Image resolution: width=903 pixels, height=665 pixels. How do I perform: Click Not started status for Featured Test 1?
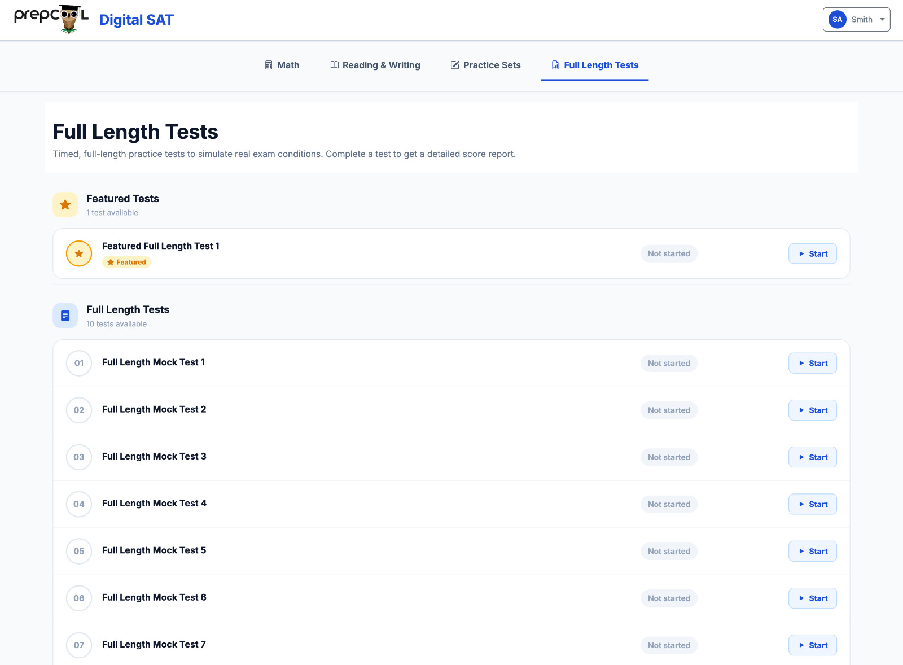pos(669,253)
